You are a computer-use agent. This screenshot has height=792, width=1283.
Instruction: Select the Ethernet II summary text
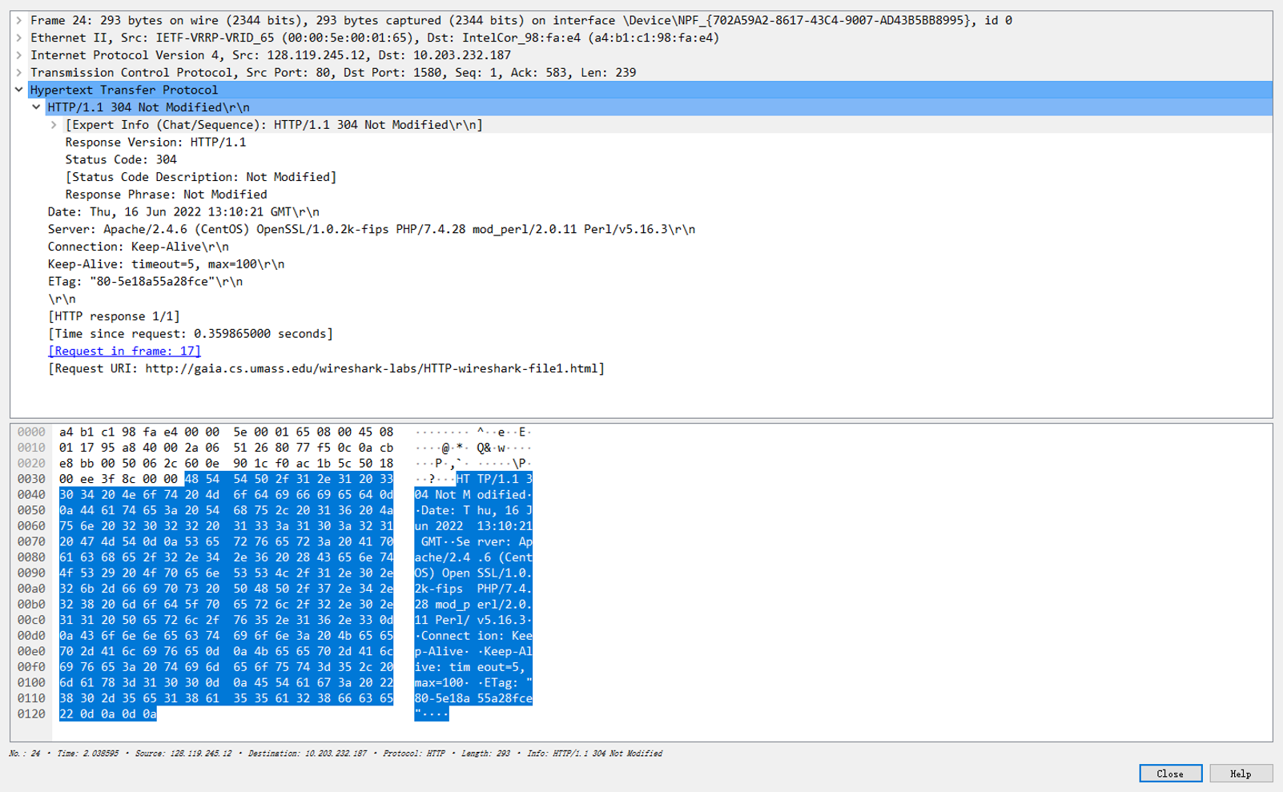pos(375,38)
